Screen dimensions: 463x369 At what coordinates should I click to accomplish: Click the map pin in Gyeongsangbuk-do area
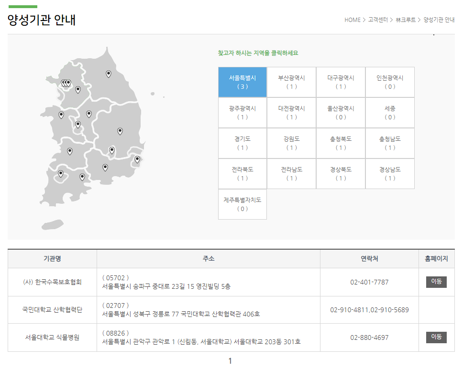tap(120, 131)
